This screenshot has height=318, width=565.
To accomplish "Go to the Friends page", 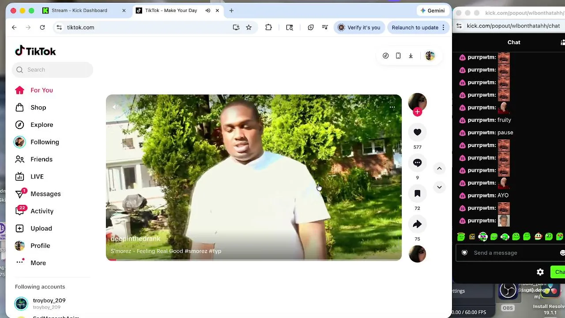I will 34,159.
